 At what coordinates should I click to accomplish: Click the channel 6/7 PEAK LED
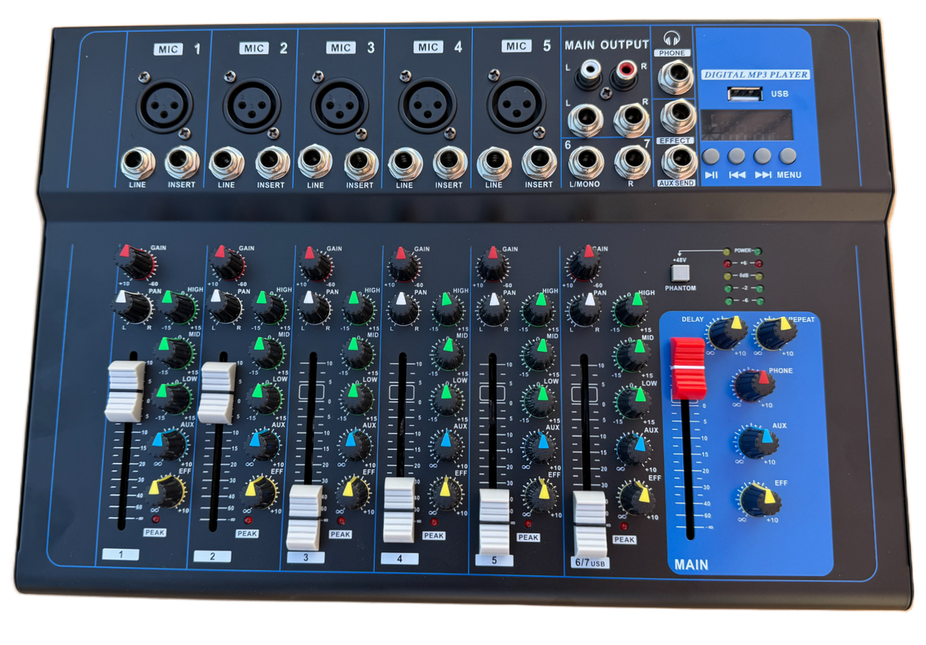pos(624,526)
